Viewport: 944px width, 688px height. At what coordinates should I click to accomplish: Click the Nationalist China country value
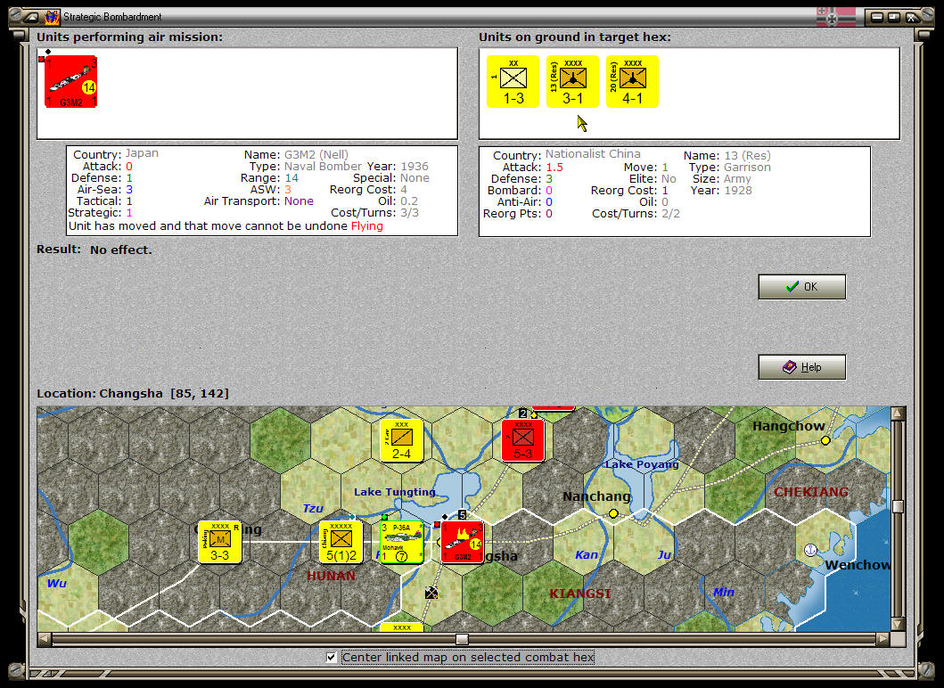point(593,154)
